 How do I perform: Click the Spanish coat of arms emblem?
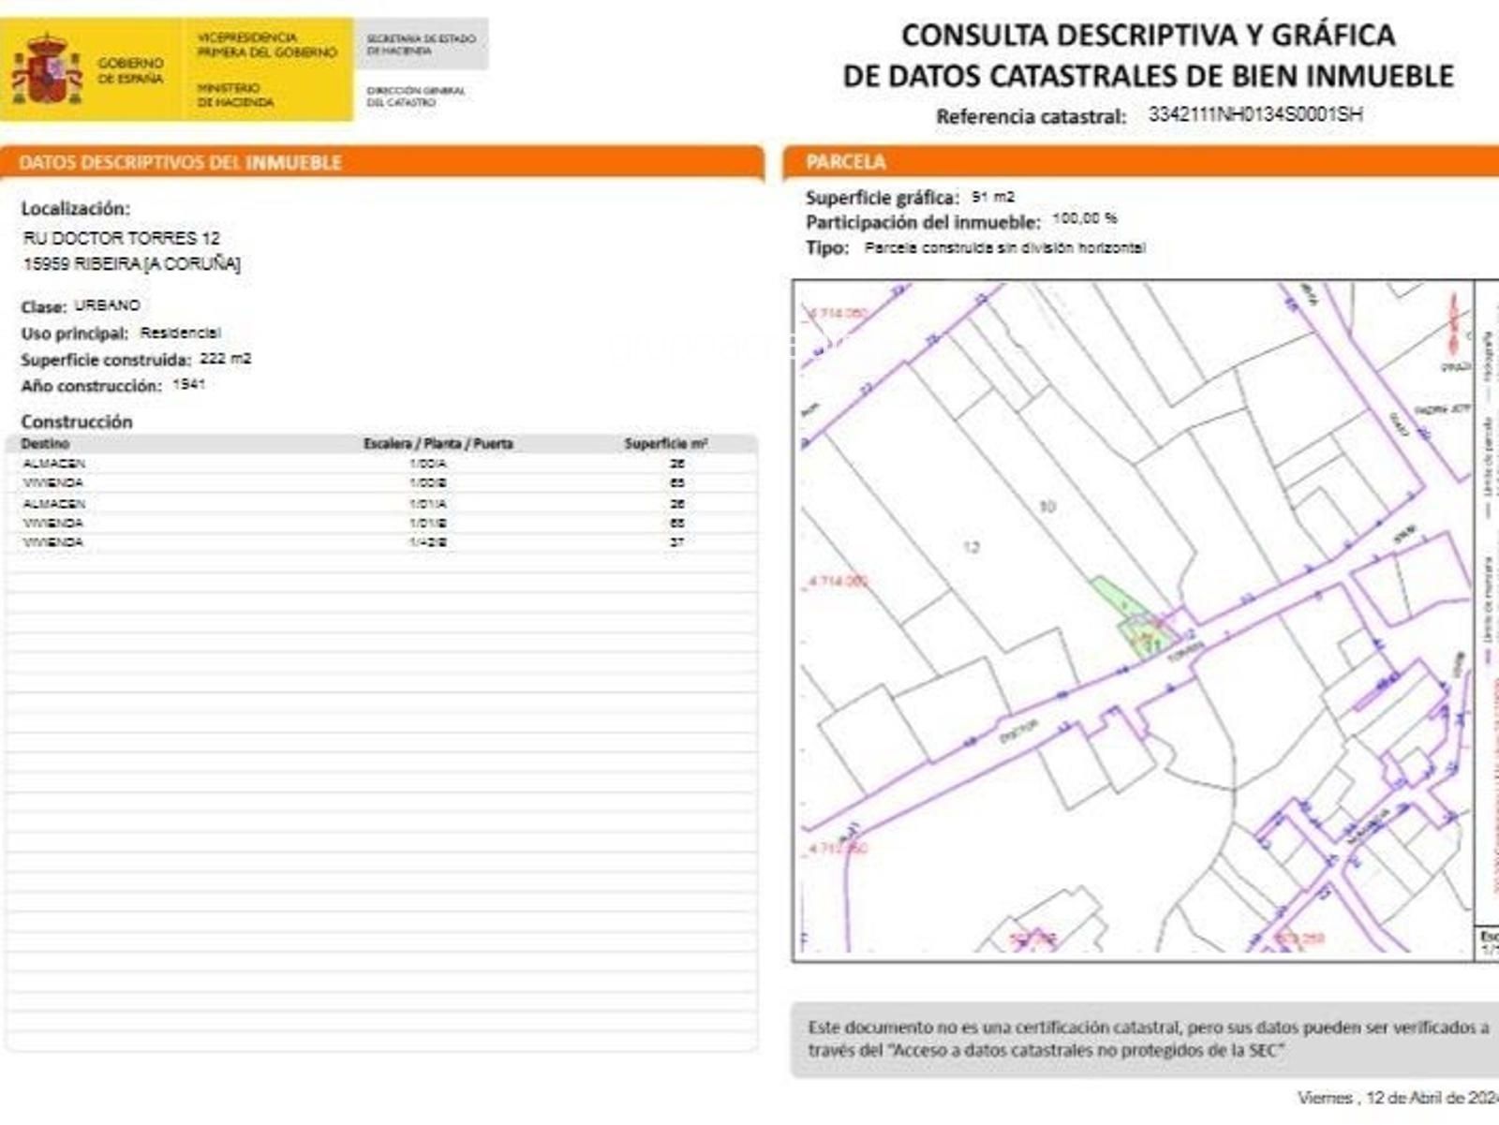46,70
